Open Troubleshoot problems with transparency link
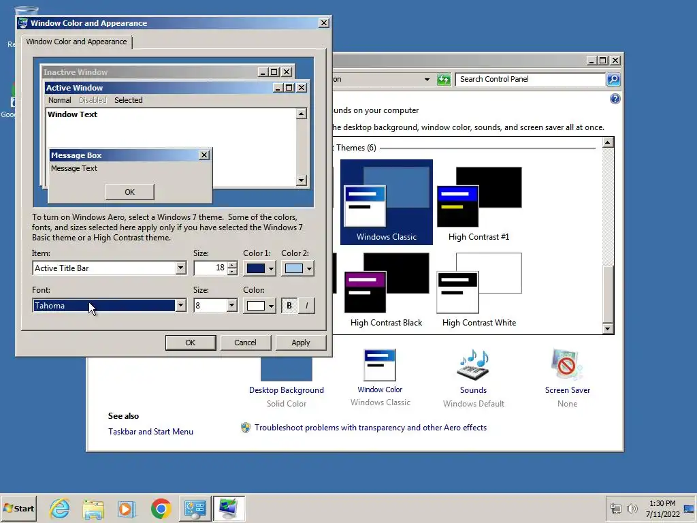 click(371, 428)
